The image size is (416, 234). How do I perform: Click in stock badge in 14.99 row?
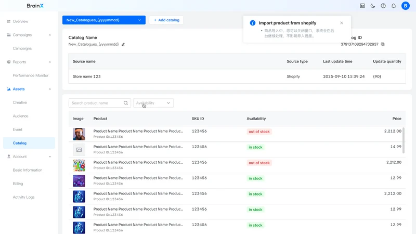click(x=255, y=147)
